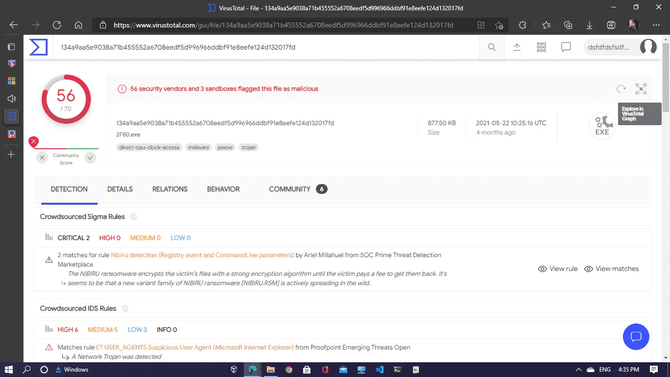Click the reanalyze file refresh icon

coord(621,89)
